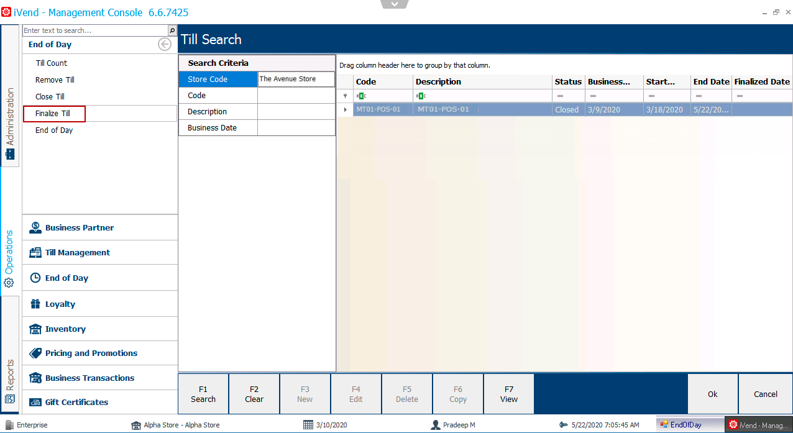Viewport: 793px width, 433px height.
Task: Click the Operations gear icon
Action: click(9, 283)
